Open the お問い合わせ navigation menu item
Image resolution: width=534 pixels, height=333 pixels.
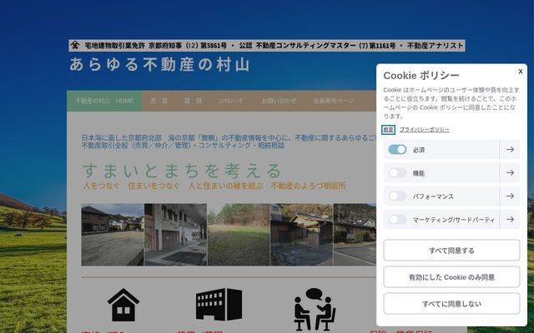[x=279, y=101]
